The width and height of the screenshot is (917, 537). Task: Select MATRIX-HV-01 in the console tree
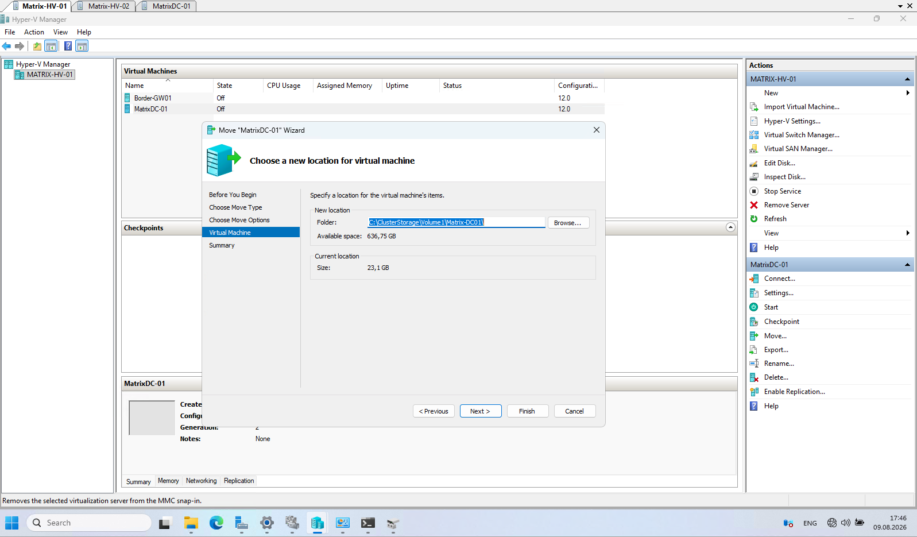coord(45,75)
